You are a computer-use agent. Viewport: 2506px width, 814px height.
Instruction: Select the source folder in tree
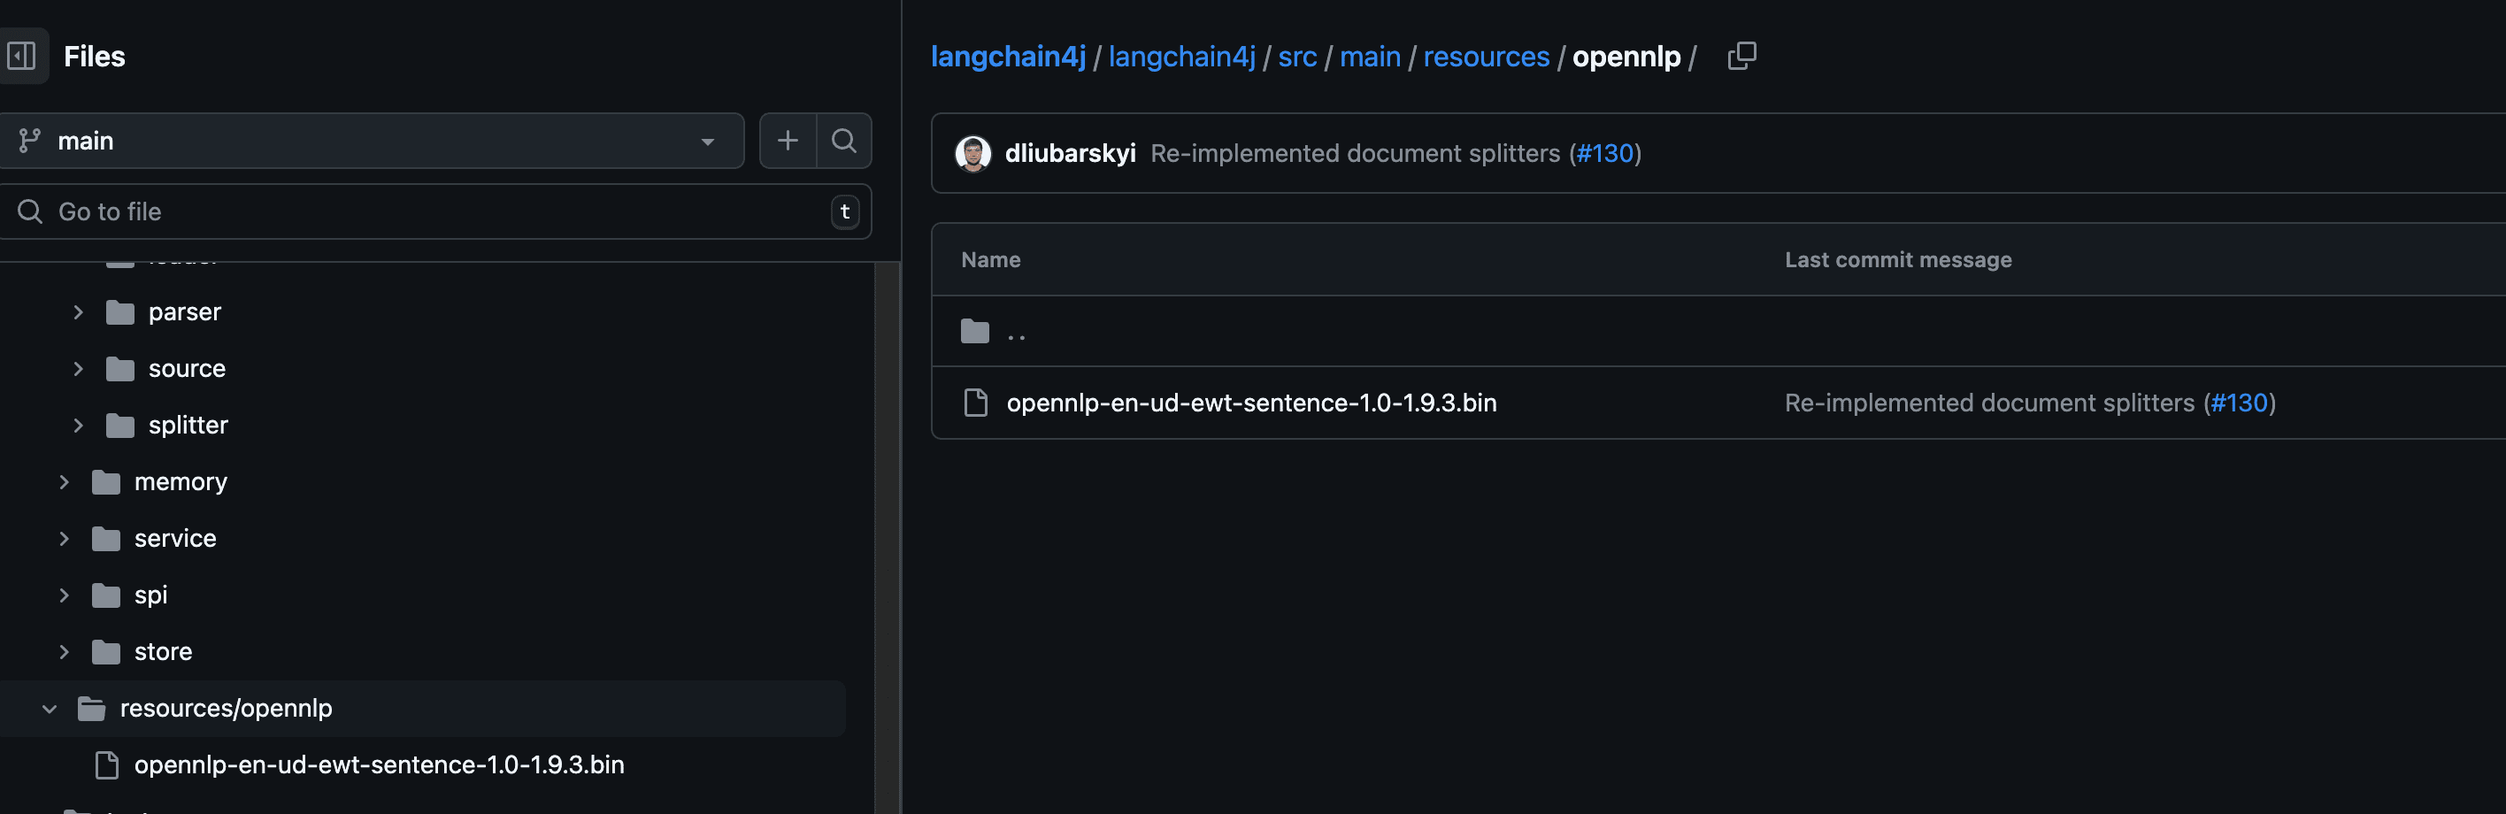187,369
